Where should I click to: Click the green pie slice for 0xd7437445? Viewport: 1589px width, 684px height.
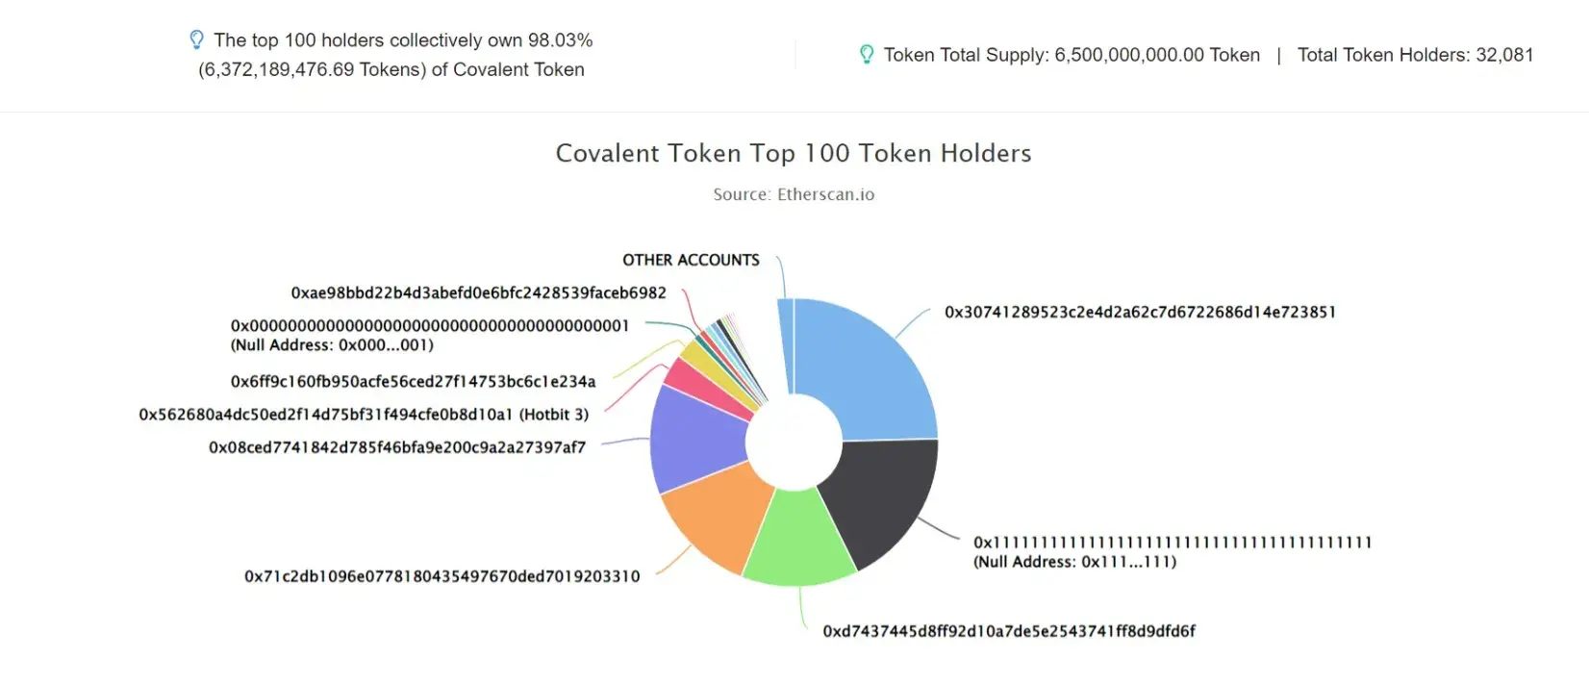pyautogui.click(x=800, y=544)
